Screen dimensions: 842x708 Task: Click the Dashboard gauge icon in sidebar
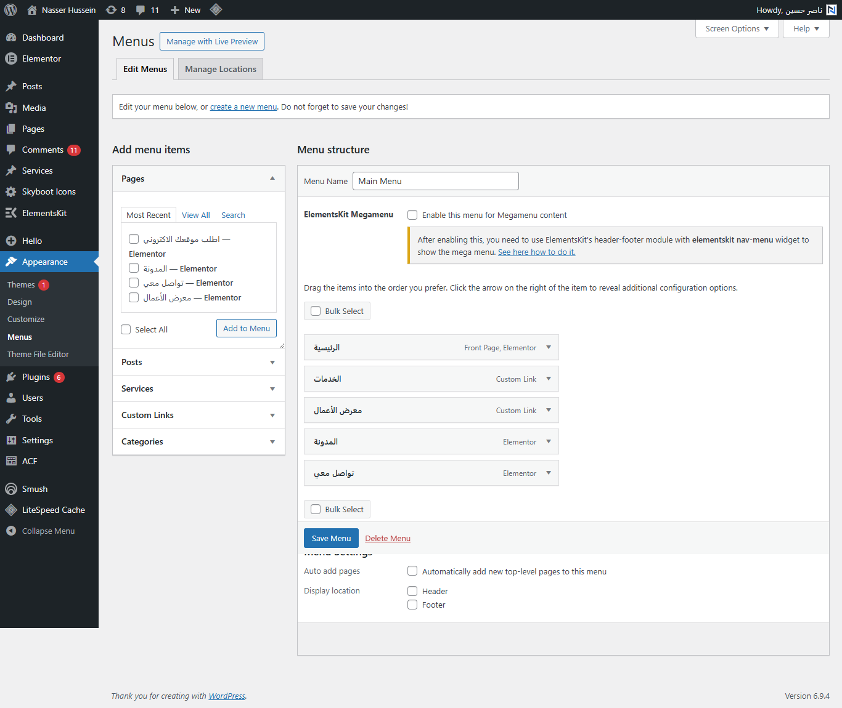pos(11,38)
